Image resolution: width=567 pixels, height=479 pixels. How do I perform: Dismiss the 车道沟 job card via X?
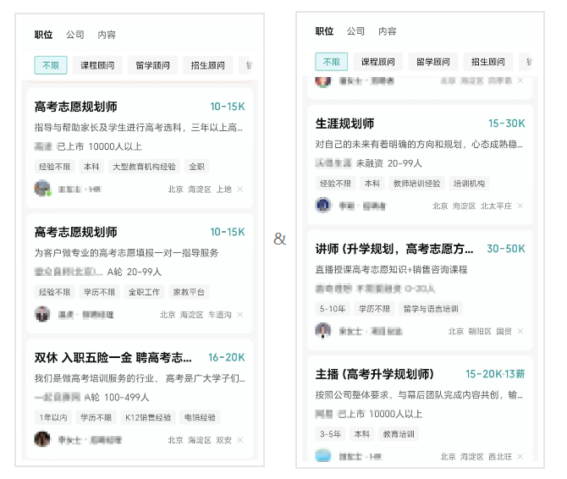pos(240,315)
